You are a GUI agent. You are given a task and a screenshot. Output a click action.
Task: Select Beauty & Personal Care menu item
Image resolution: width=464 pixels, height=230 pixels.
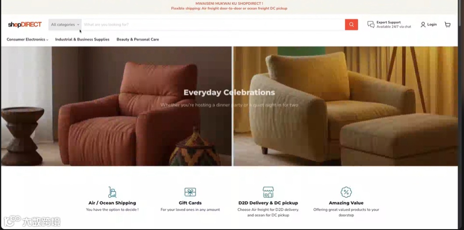138,39
